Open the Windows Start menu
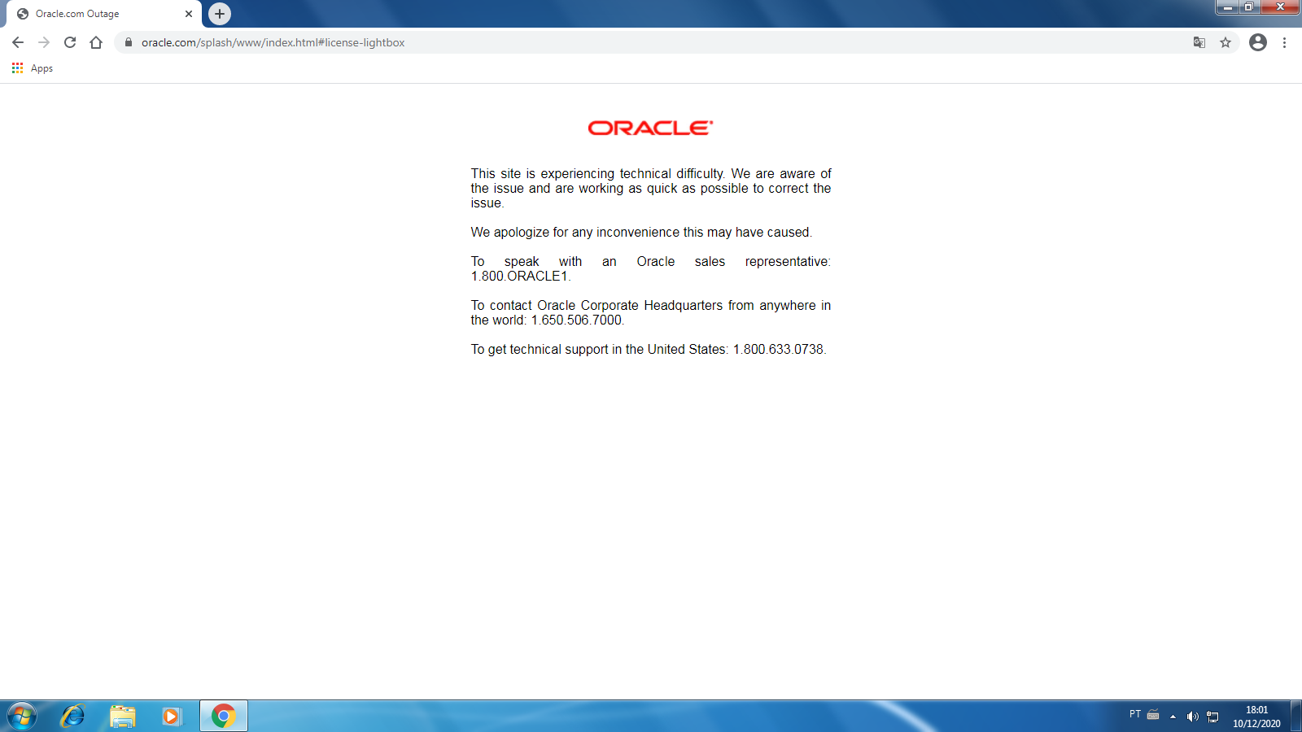Screen dimensions: 1302x732 (22, 717)
